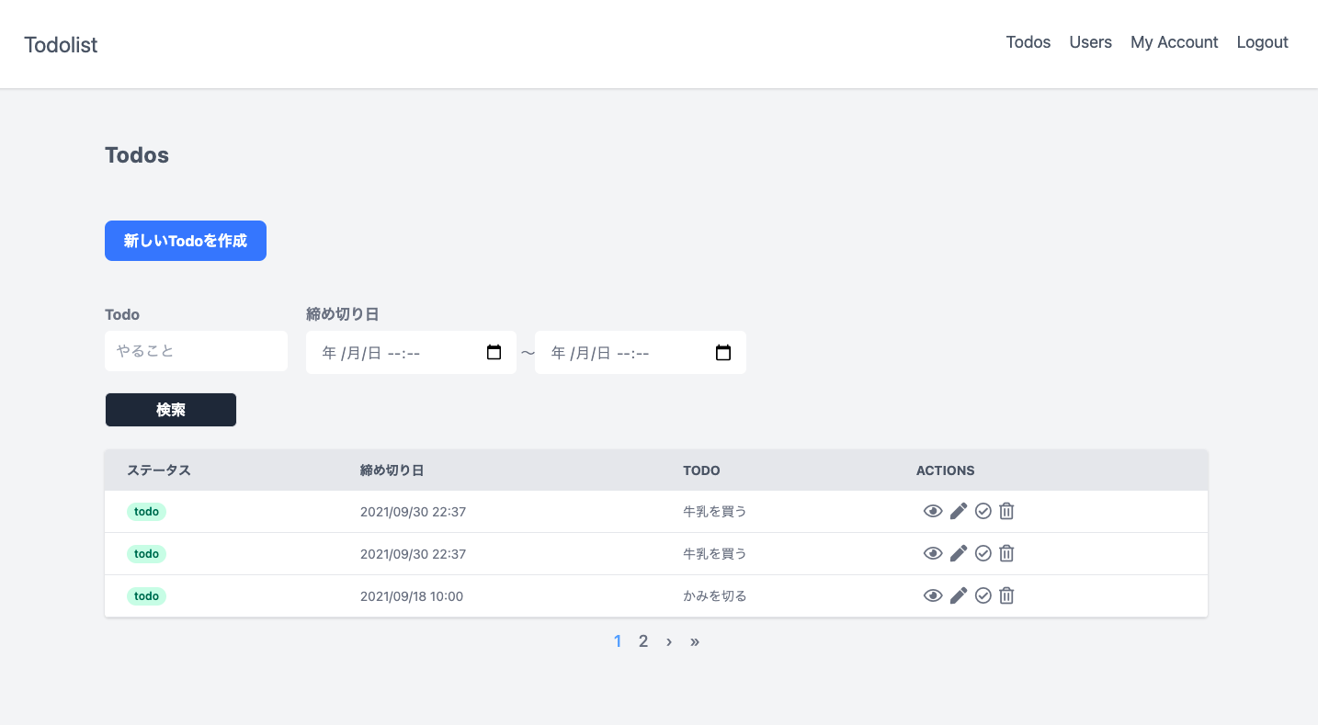Image resolution: width=1318 pixels, height=725 pixels.
Task: Open the eye icon in the first 牛乳を買う row
Action: 933,511
